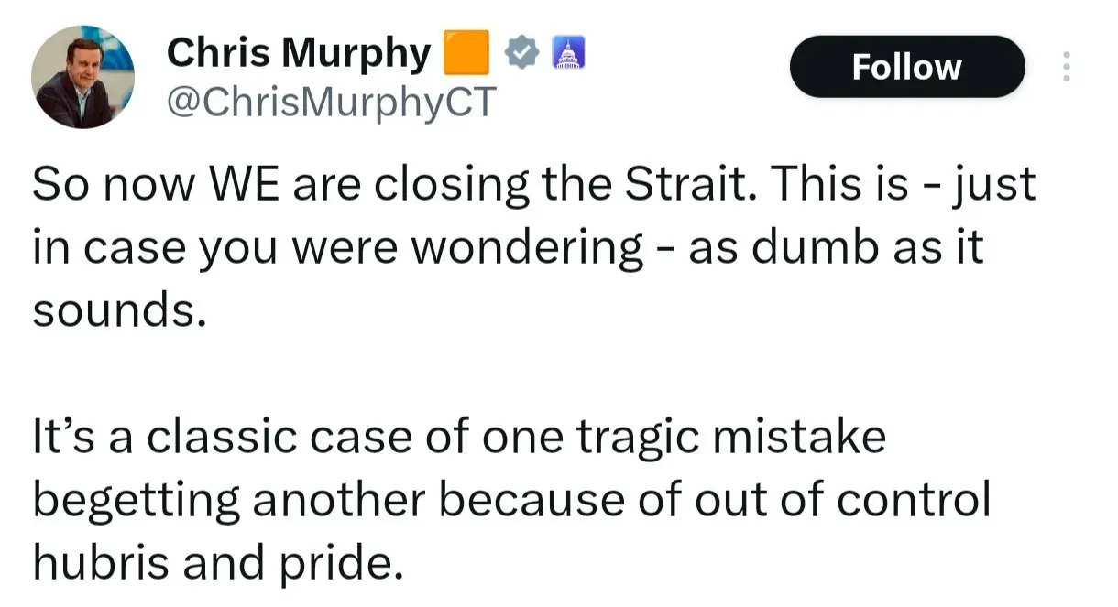Click the Capitol building government account icon

click(568, 56)
